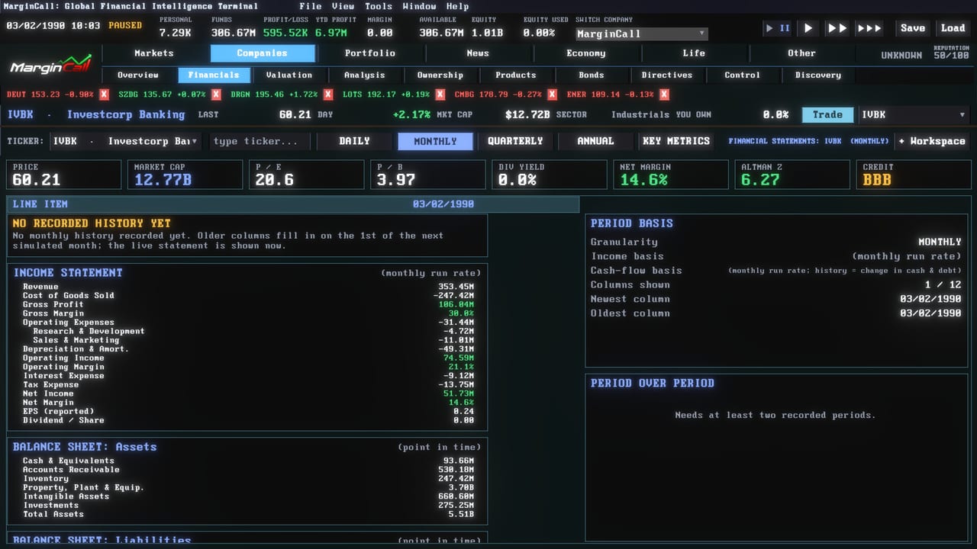977x549 pixels.
Task: Click the Load button
Action: click(953, 28)
